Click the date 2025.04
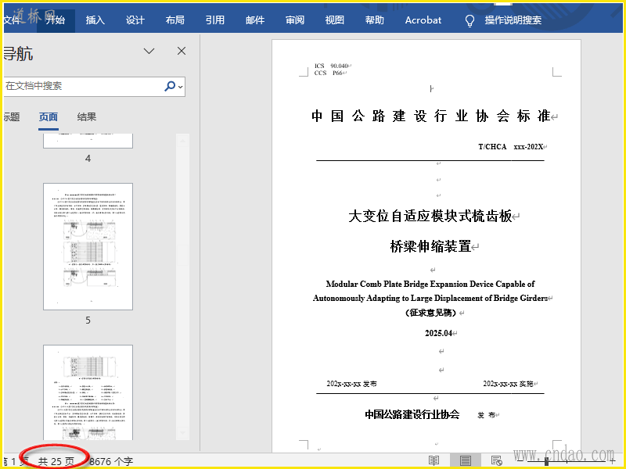The width and height of the screenshot is (626, 469). click(438, 333)
